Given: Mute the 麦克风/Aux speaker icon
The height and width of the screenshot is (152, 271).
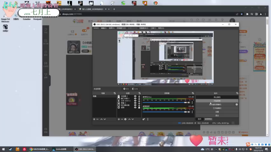Looking at the screenshot, I should click(189, 103).
